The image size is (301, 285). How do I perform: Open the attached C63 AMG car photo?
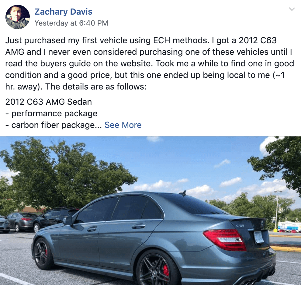click(x=150, y=211)
